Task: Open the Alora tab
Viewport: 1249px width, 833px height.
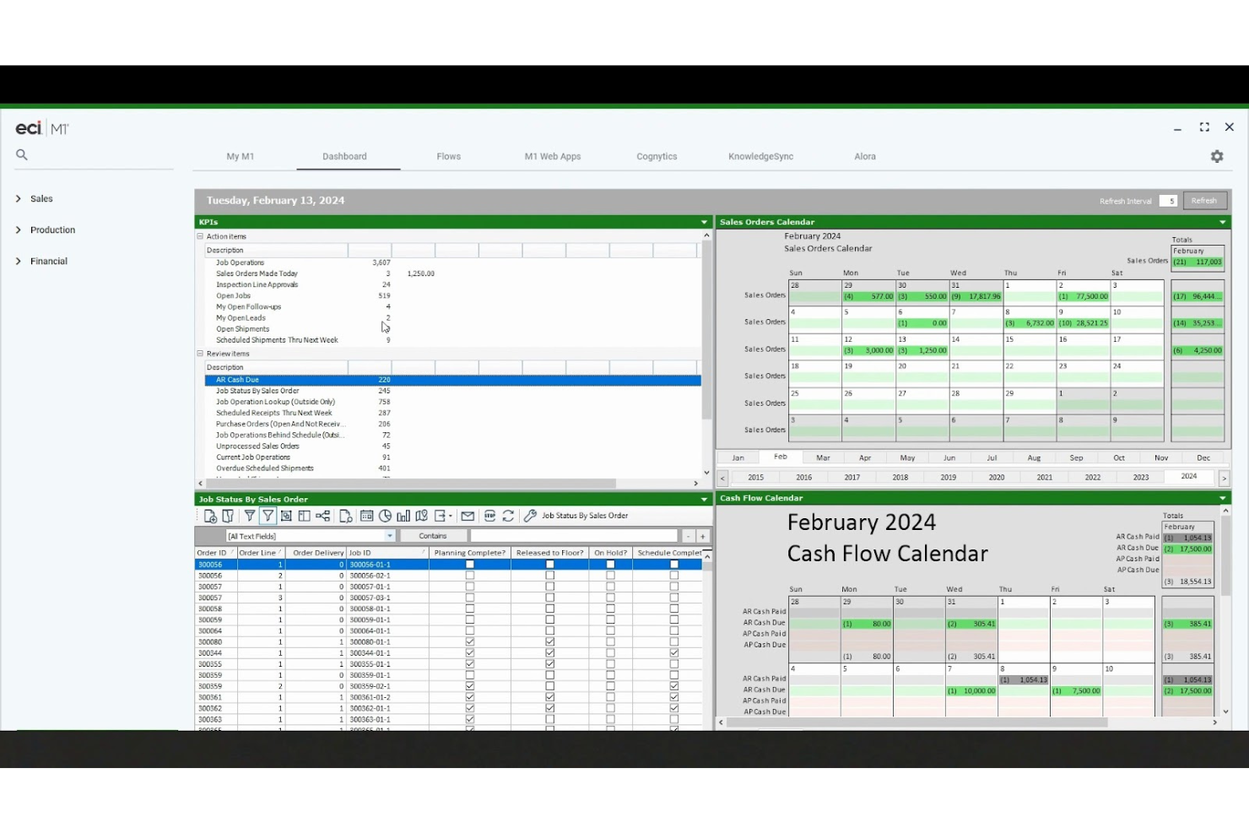Action: [x=865, y=156]
